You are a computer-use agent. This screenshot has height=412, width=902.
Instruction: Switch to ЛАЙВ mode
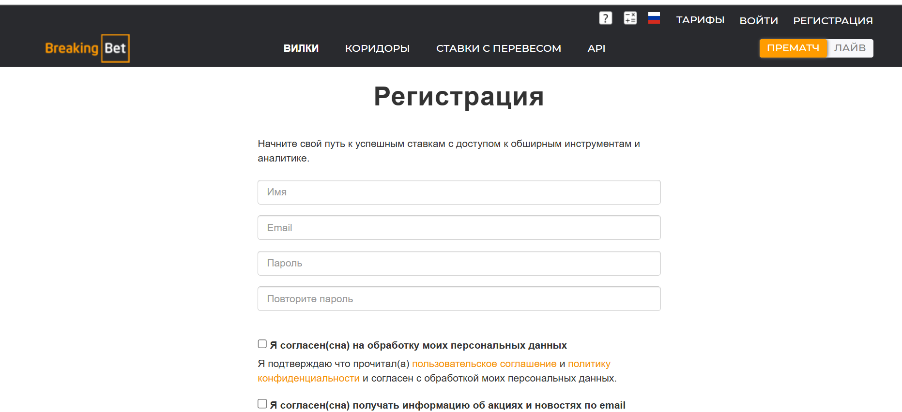click(850, 48)
